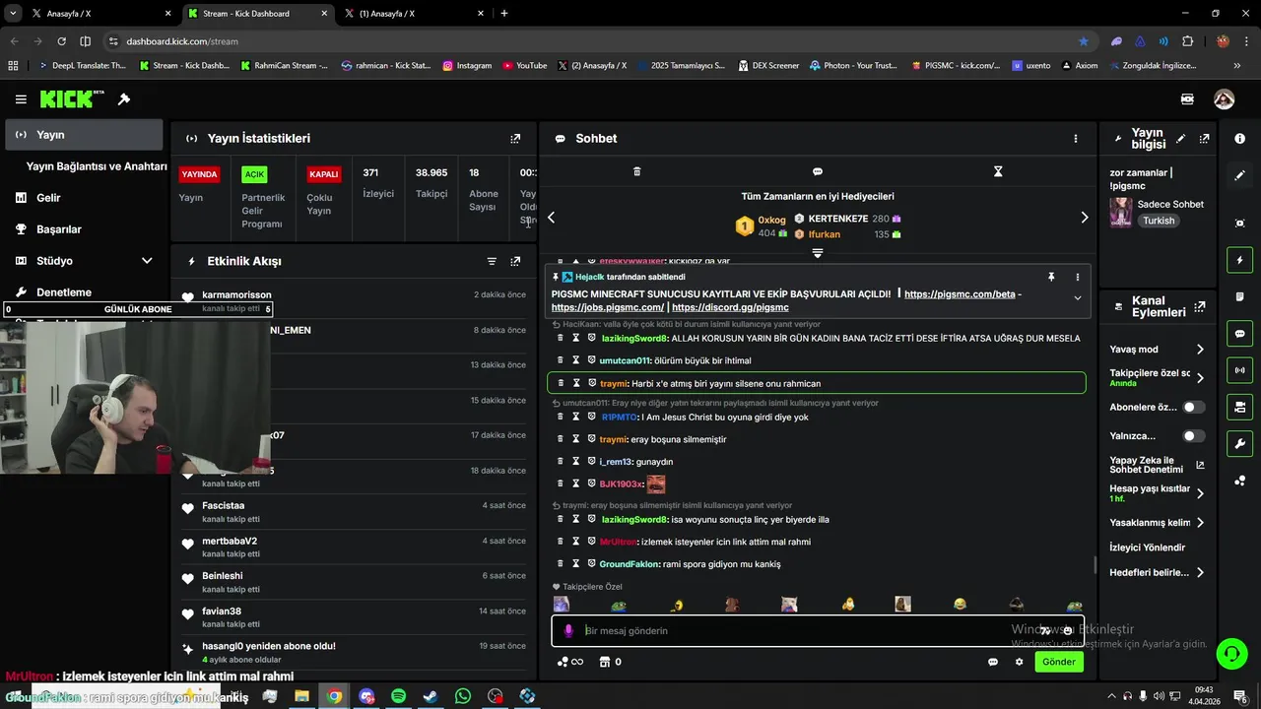The image size is (1261, 709).
Task: Collapse the pinned message chevron
Action: (1077, 297)
